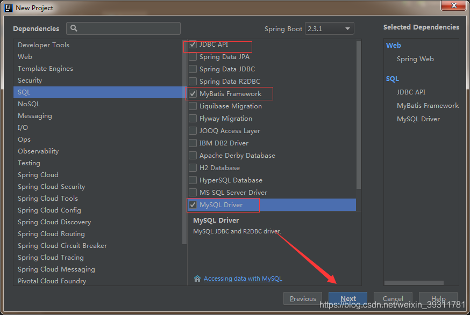
Task: Check Apache Derby Database option
Action: point(193,156)
